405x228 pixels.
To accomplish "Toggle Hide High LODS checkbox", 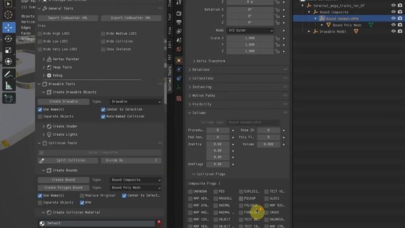I will point(40,34).
